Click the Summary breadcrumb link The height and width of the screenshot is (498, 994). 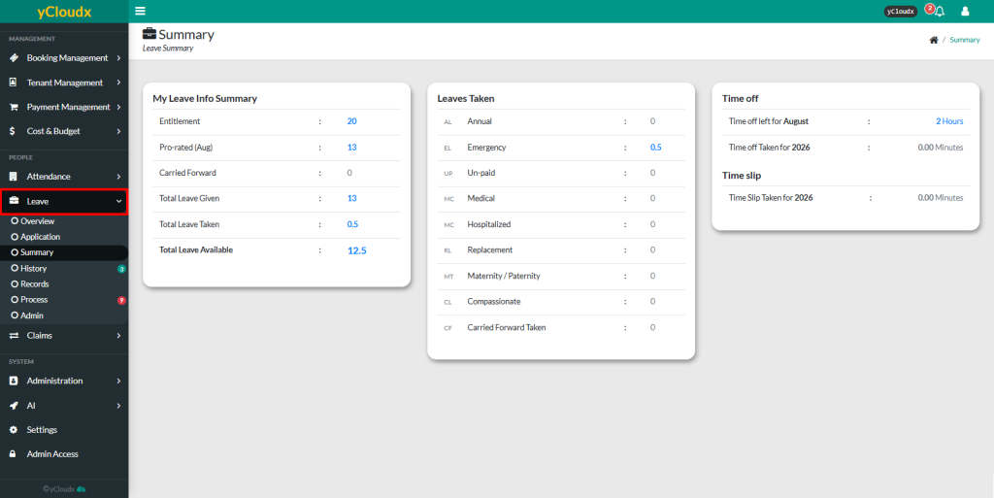[x=964, y=40]
